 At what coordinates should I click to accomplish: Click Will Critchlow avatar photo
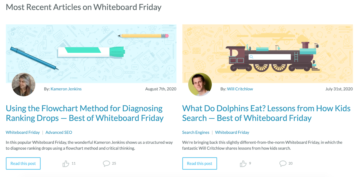click(x=200, y=85)
